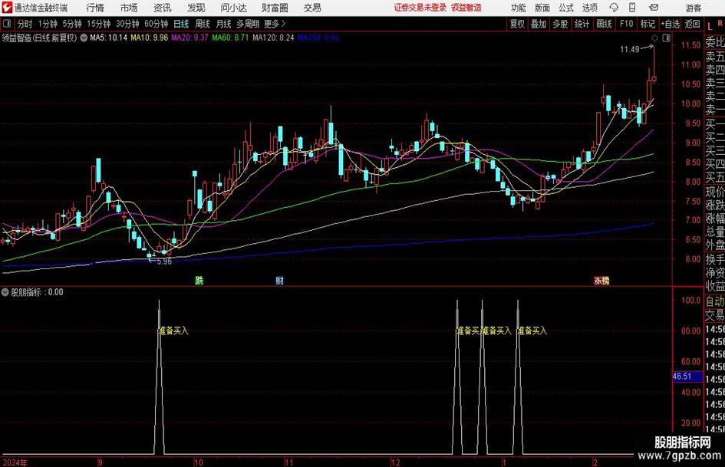Open the 行情 menu
Viewport: 725px width, 467px height.
[x=95, y=8]
